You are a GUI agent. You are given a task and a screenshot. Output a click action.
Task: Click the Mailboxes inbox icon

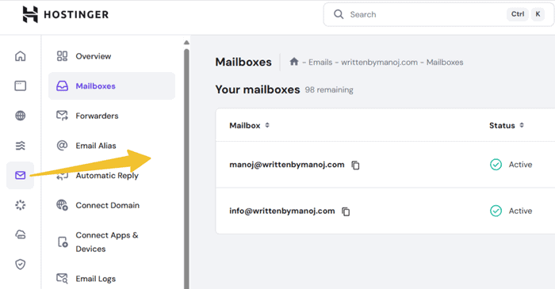(x=62, y=86)
